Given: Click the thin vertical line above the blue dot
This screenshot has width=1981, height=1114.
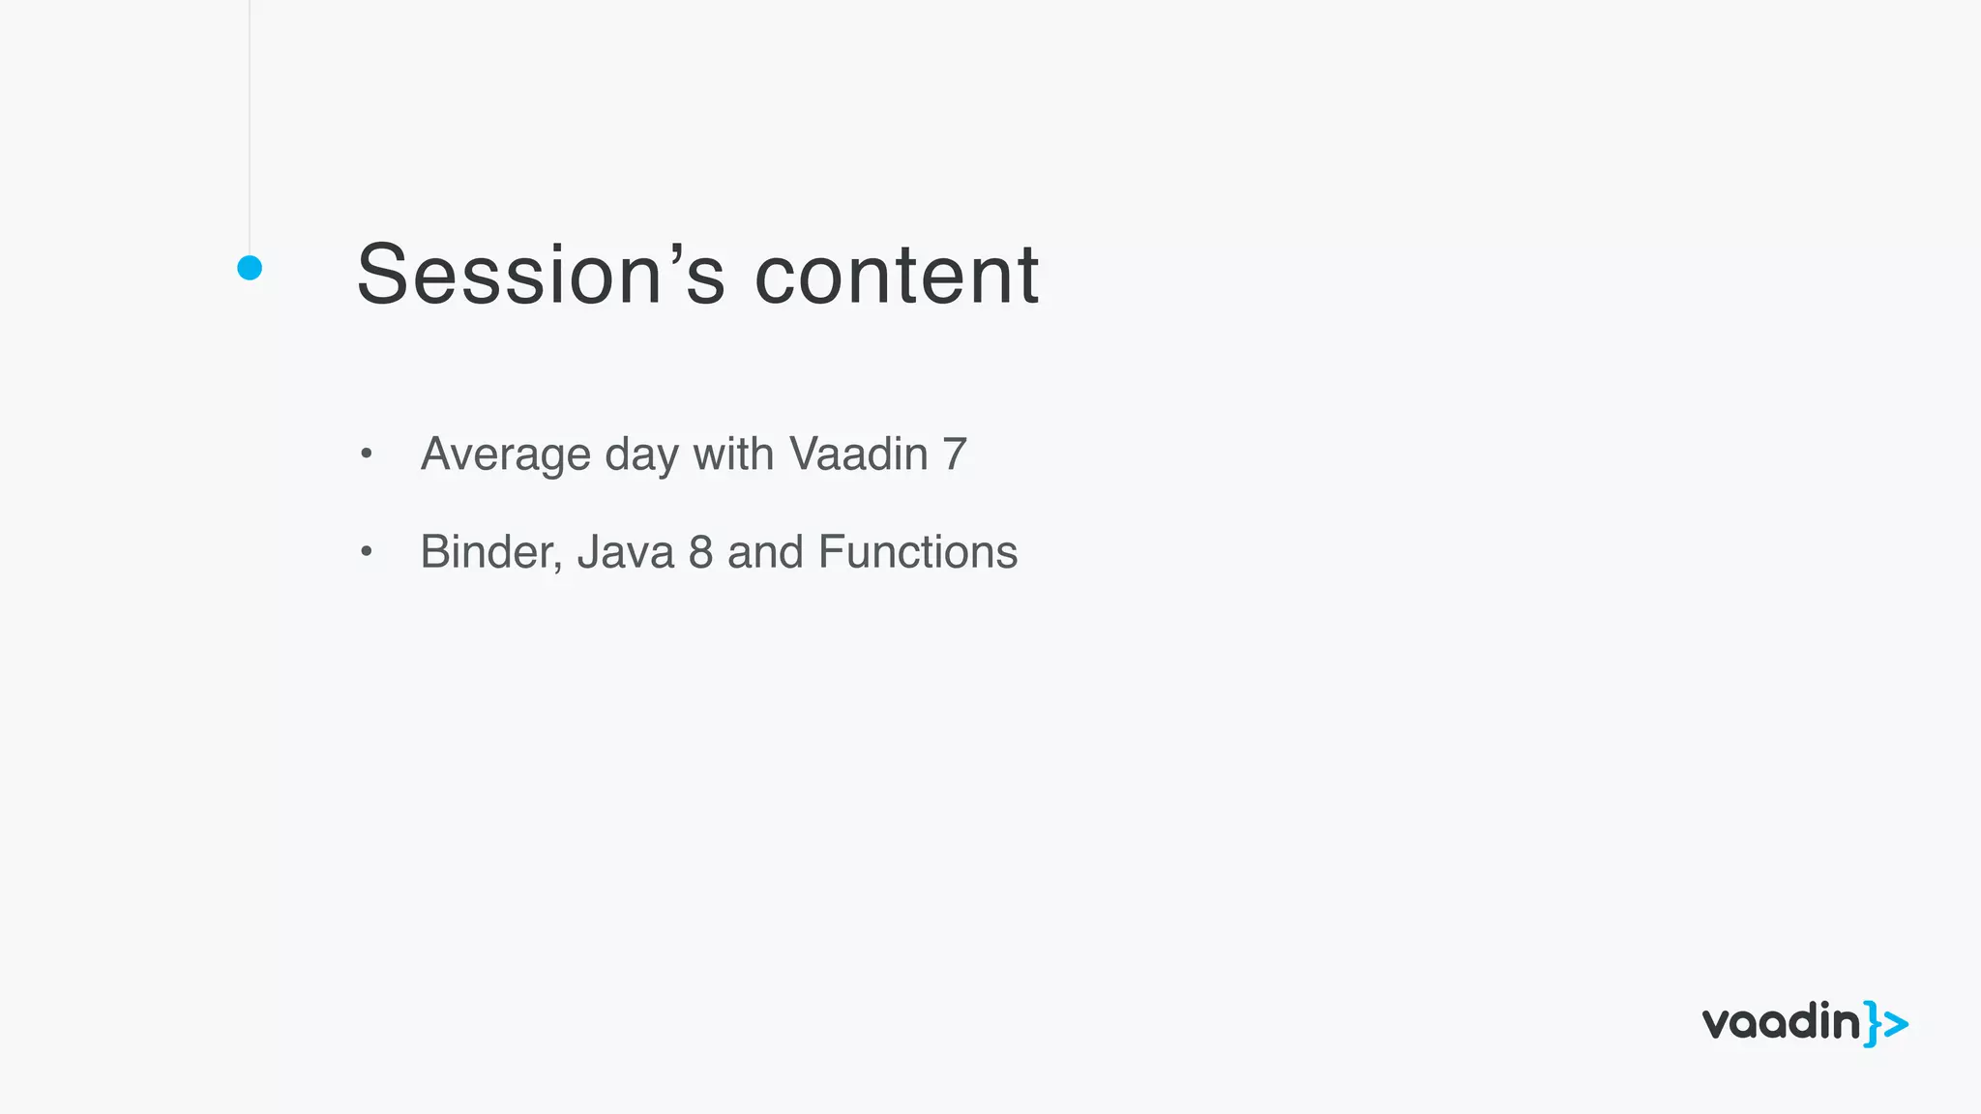Looking at the screenshot, I should 250,126.
